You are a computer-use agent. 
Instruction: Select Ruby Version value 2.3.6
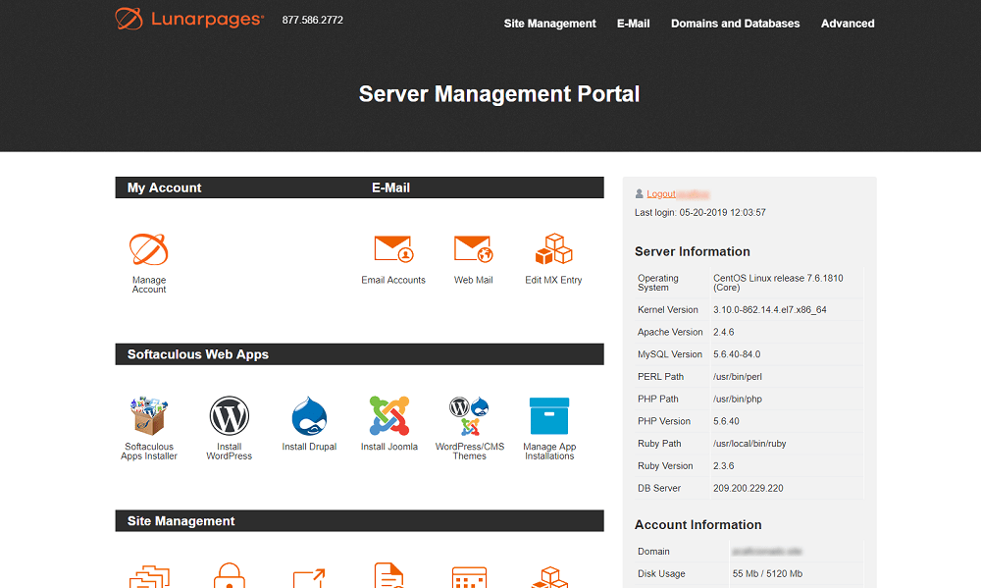tap(724, 466)
